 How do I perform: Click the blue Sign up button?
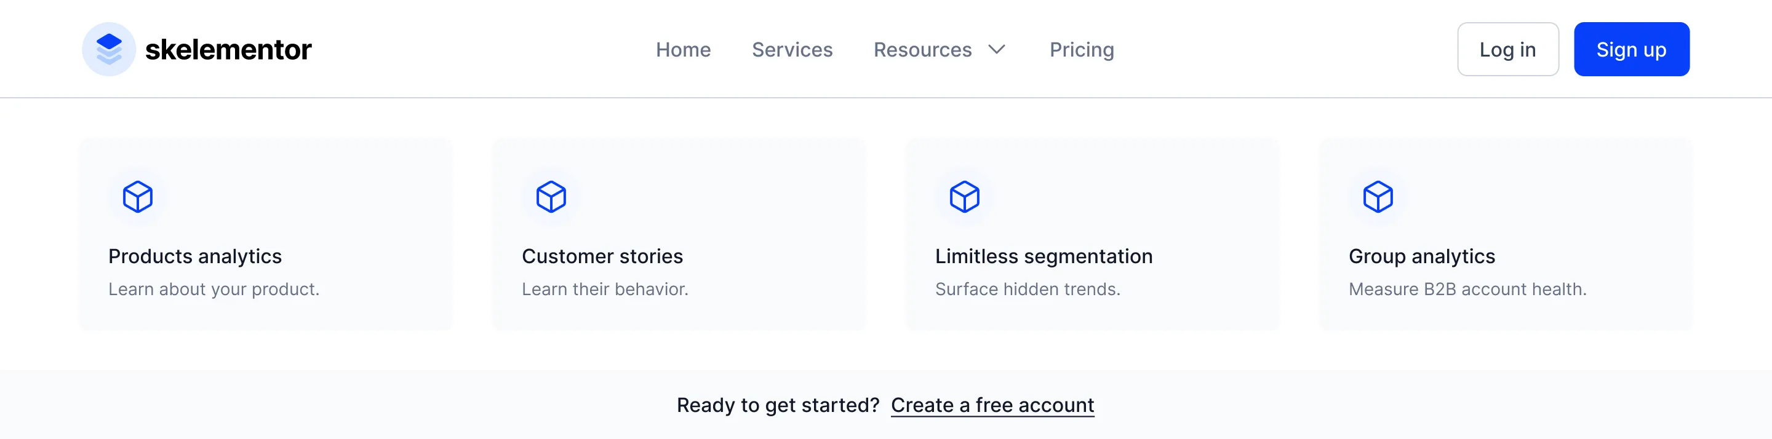[1631, 49]
